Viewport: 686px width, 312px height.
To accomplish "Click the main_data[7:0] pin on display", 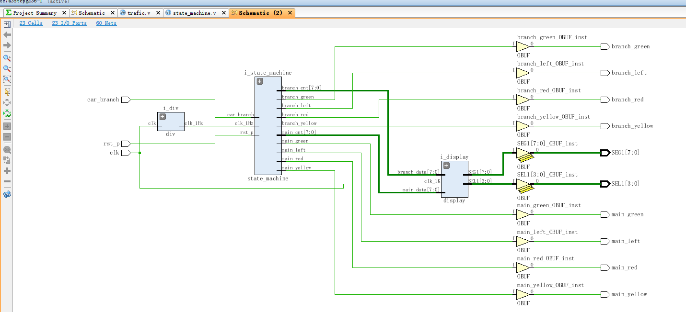I will [x=421, y=190].
